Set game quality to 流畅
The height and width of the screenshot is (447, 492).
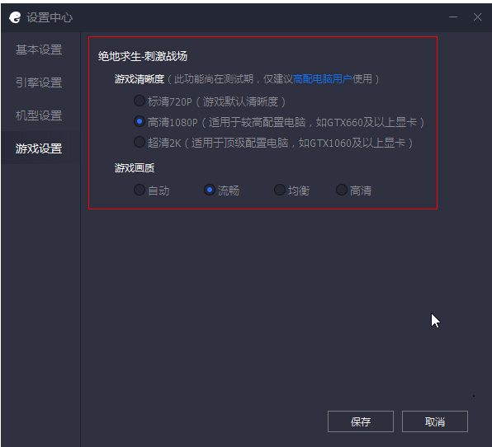(x=210, y=190)
